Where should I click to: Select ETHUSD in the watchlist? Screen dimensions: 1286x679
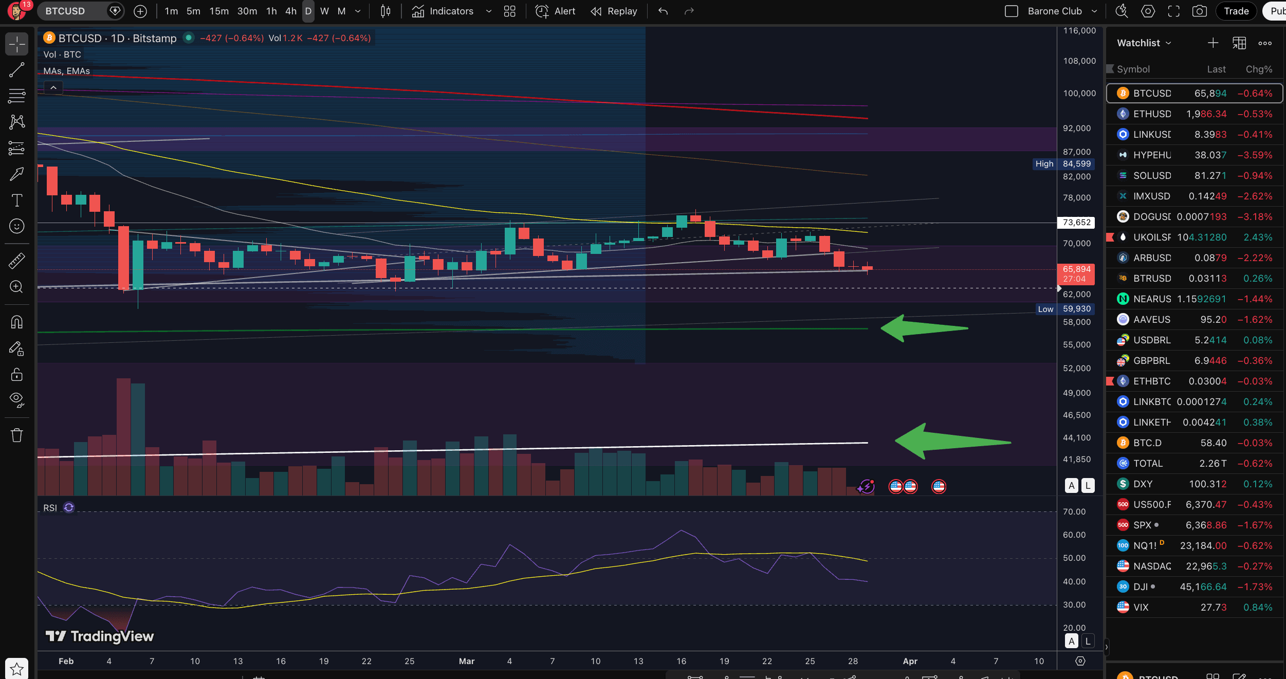[1151, 114]
